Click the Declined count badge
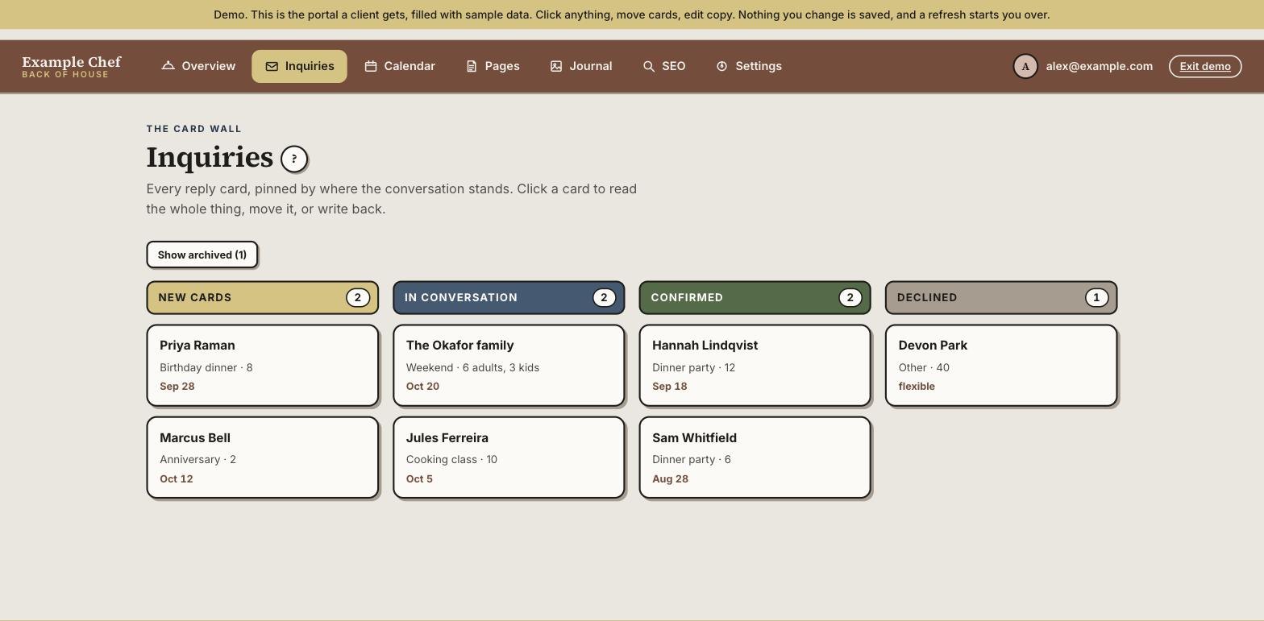Screen dimensions: 1264x621 coord(1096,297)
